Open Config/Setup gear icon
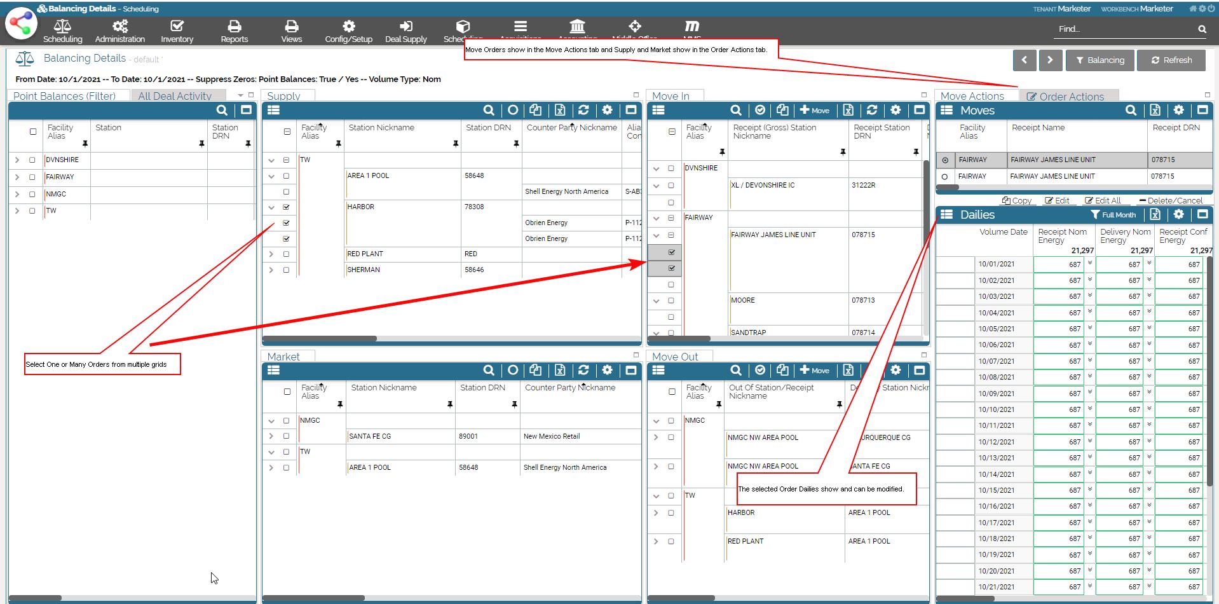The image size is (1219, 604). [x=348, y=27]
